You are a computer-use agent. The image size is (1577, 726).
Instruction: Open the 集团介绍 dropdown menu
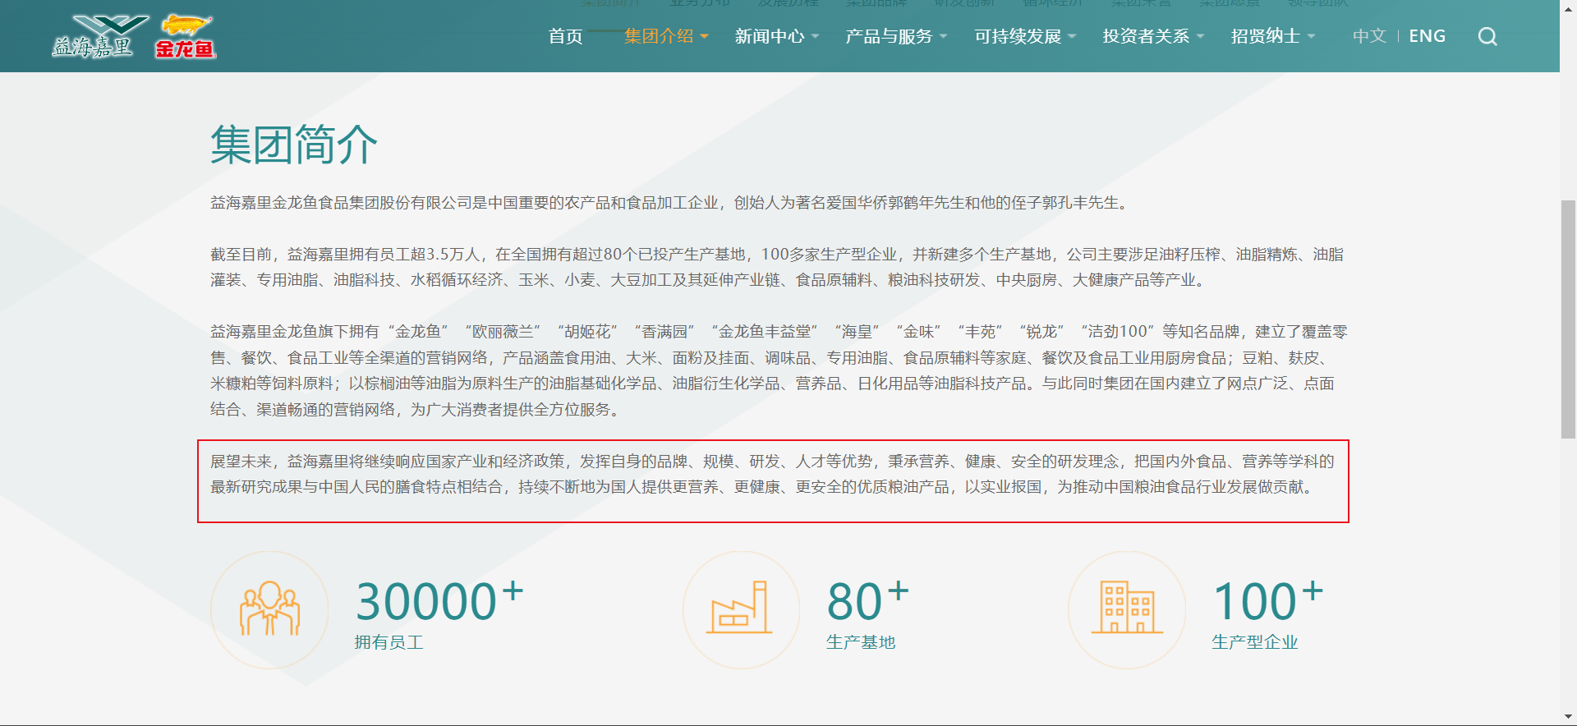pyautogui.click(x=666, y=37)
